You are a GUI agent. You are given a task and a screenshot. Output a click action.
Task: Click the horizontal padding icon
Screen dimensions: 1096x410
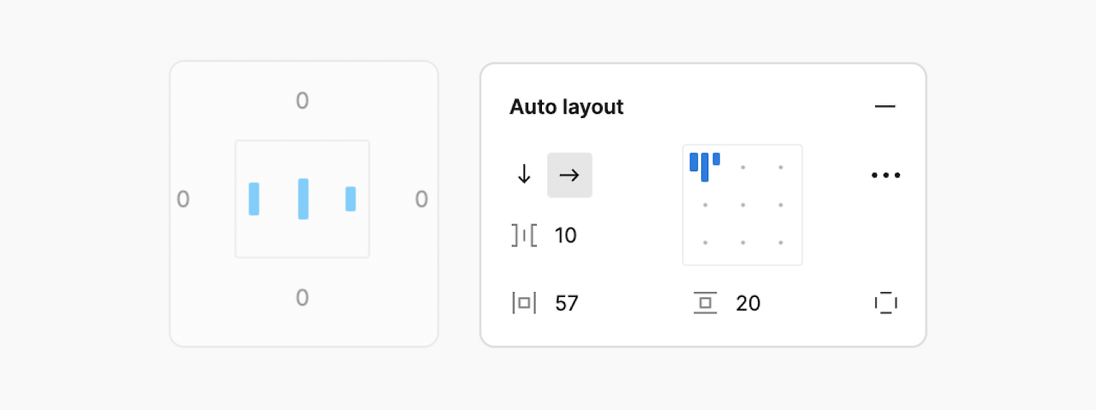pos(524,303)
